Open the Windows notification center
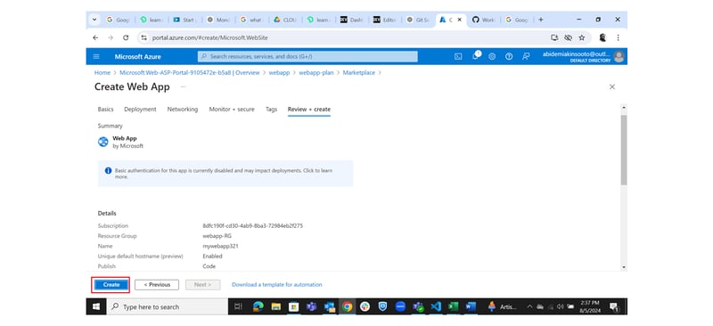This screenshot has width=713, height=326. 613,307
